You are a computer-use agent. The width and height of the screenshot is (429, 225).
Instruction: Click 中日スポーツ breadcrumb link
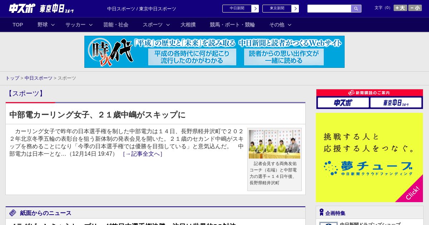point(39,78)
